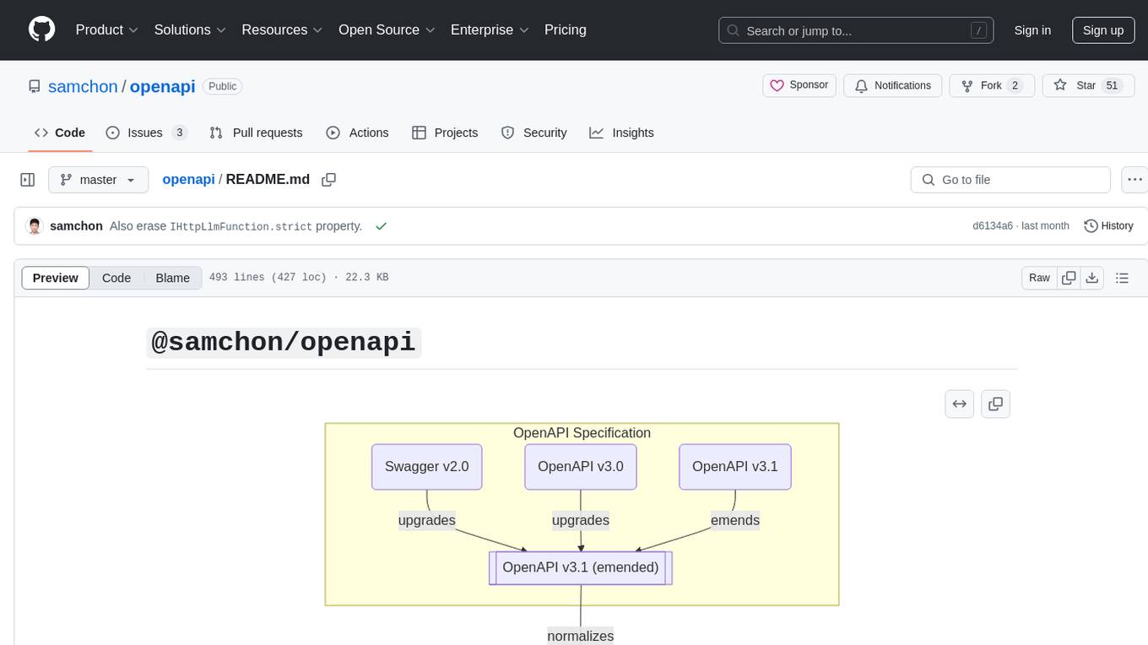Expand the Resources menu
Viewport: 1148px width, 645px height.
click(282, 30)
